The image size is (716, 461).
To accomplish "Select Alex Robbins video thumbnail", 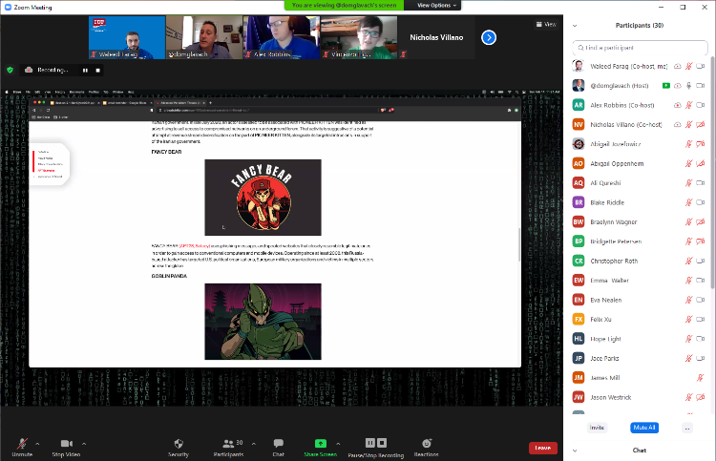I will [x=282, y=37].
